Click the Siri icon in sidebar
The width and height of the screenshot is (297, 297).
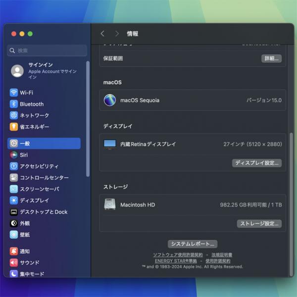(x=14, y=155)
